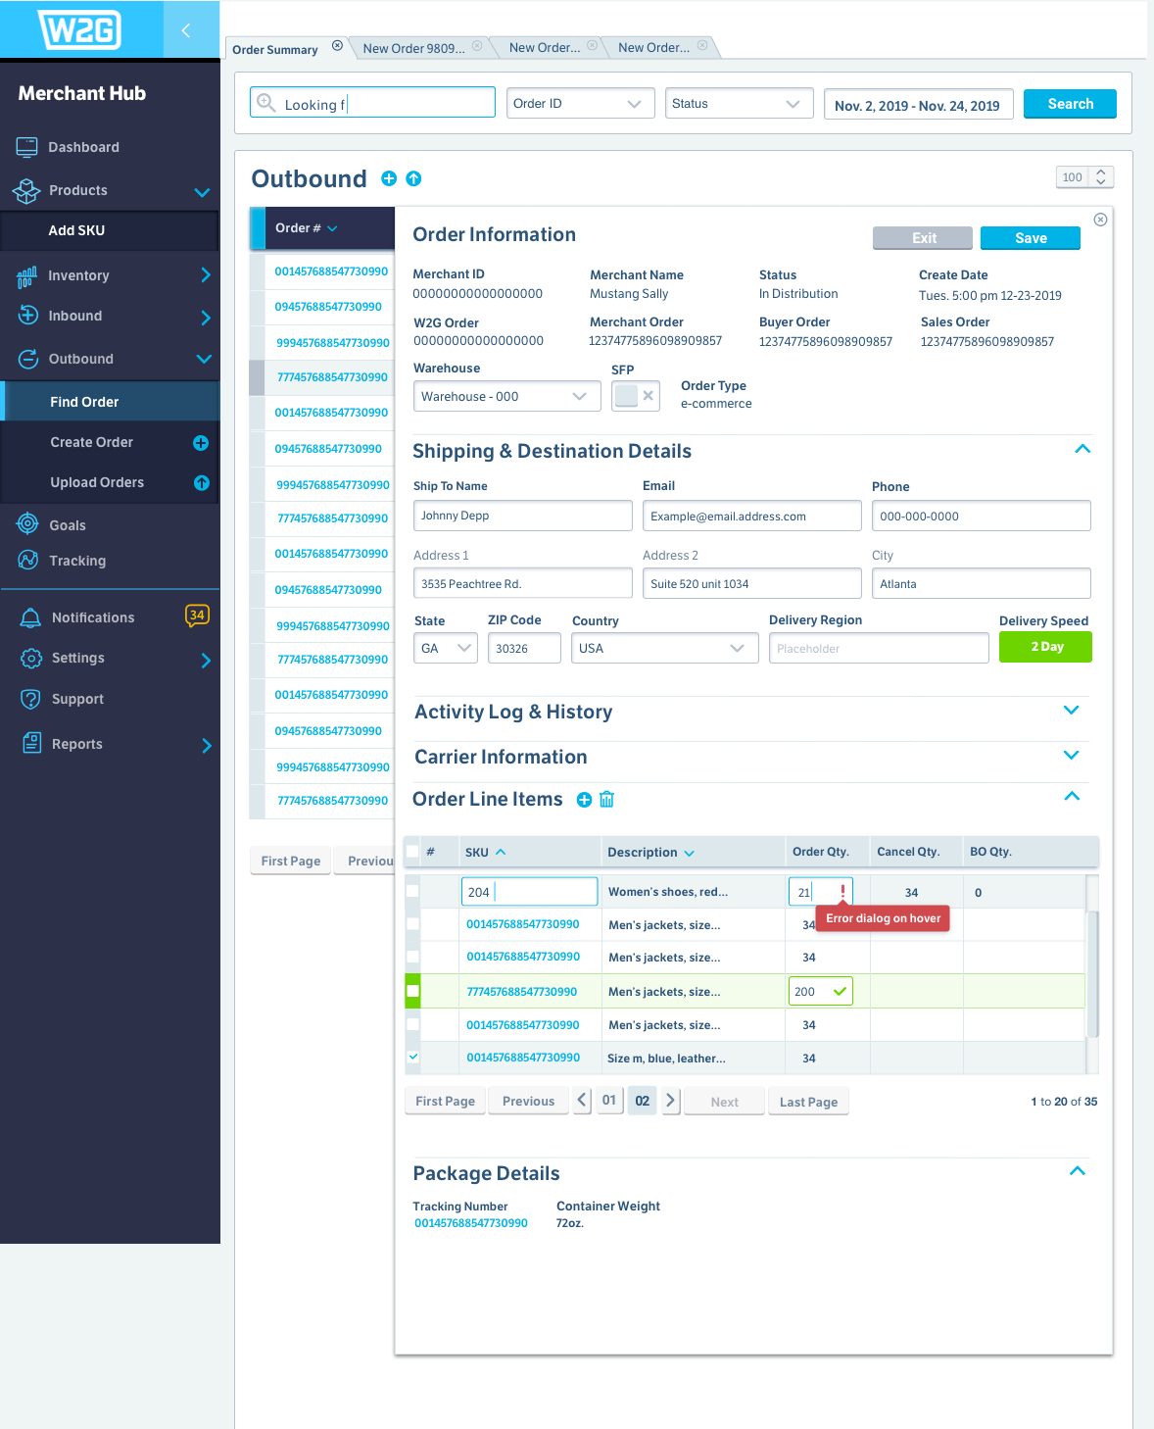Click the blue Search button
Screen dimensions: 1154x1429
pyautogui.click(x=1070, y=104)
